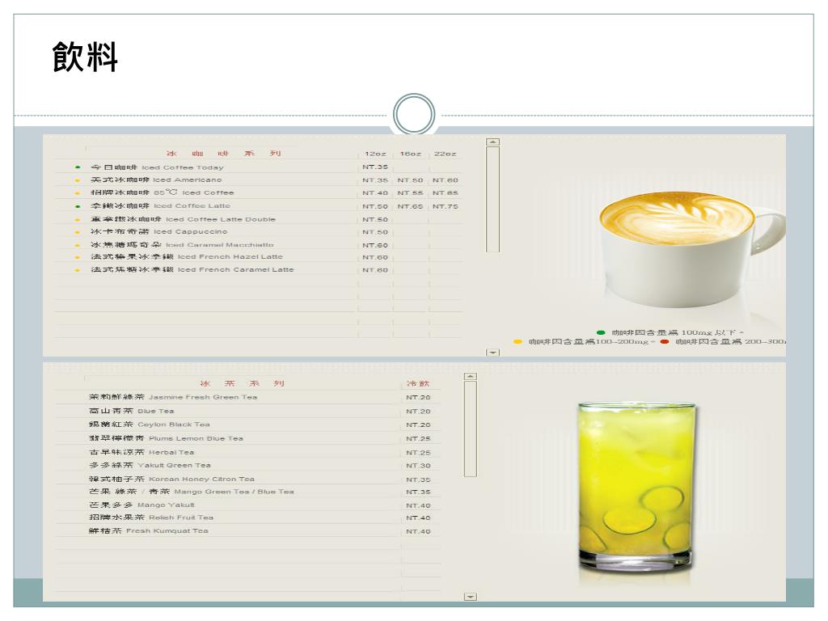Click the latte art coffee cup image
The width and height of the screenshot is (828, 621).
pyautogui.click(x=692, y=248)
